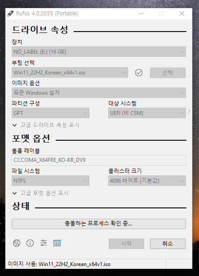199x276 pixels.
Task: Click the 시작 button
Action: click(126, 244)
